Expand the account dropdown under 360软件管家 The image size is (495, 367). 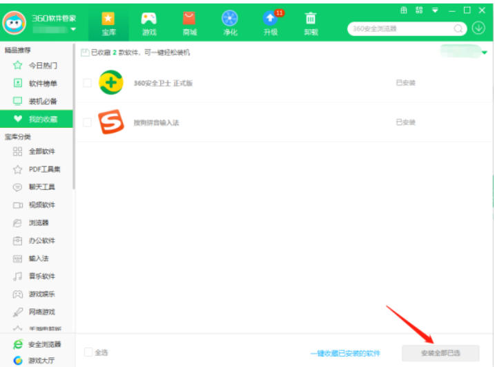pyautogui.click(x=73, y=30)
